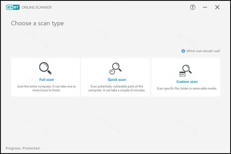This screenshot has height=154, width=231.
Task: Select the Custom scan title
Action: click(187, 82)
